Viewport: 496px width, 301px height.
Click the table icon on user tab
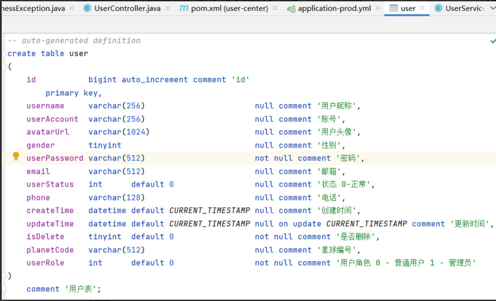(x=393, y=8)
